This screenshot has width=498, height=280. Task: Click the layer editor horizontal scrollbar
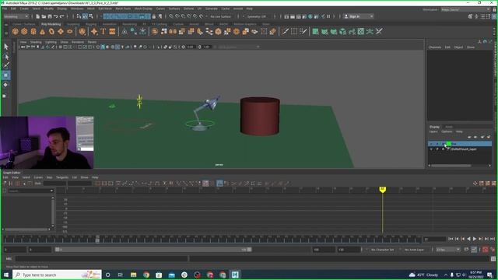451,166
